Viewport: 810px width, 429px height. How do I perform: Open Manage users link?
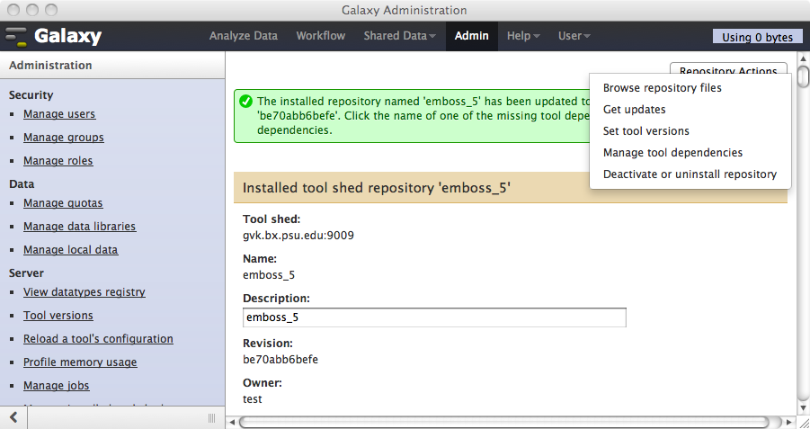click(59, 114)
